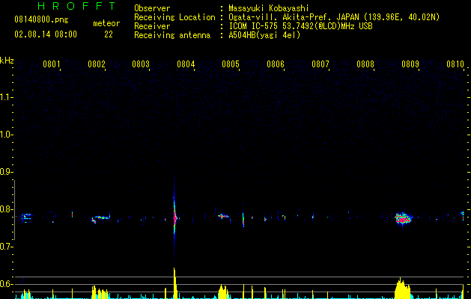
Task: Click the yellow power peak near 0805
Action: point(223,292)
